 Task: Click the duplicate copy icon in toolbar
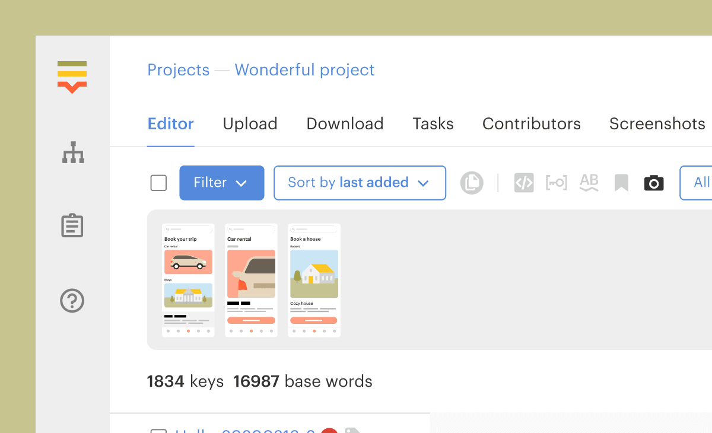coord(472,183)
